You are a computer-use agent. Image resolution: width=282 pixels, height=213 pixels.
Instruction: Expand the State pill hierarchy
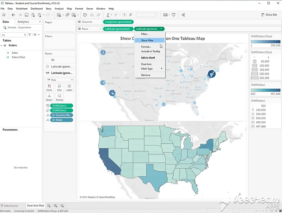click(x=54, y=120)
